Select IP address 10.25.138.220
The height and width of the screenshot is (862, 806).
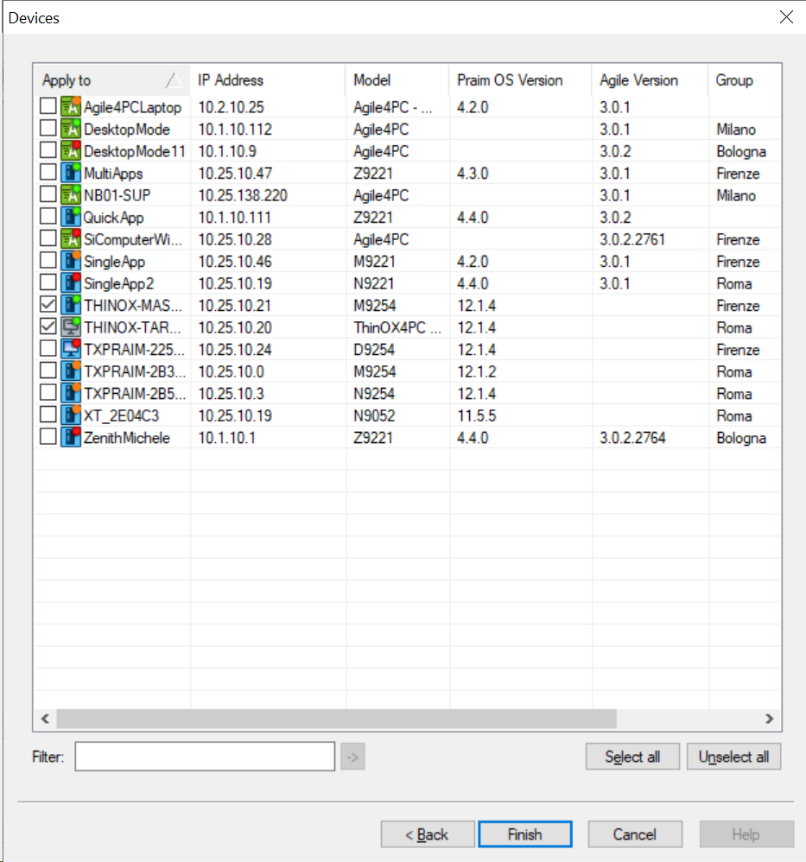point(243,195)
